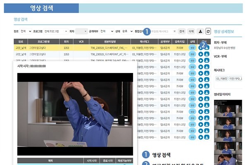Screen dimensions: 248x165
Task: Download the video in the T98 디스패치INT_A7 row
Action: 207,54
